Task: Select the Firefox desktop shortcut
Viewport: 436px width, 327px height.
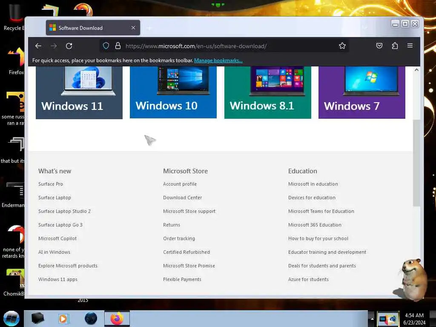Action: [16, 61]
